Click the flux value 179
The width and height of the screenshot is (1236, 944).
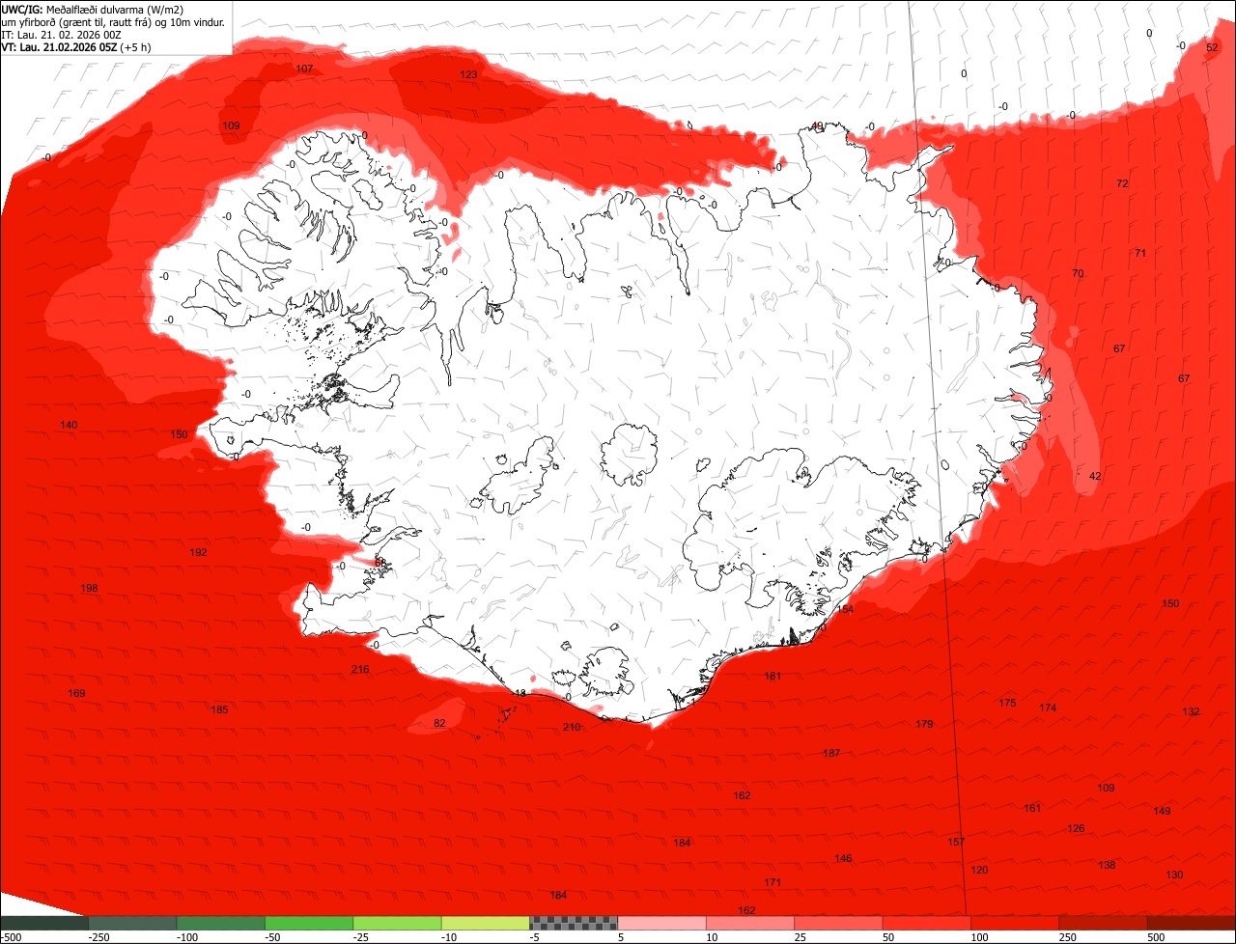[924, 723]
